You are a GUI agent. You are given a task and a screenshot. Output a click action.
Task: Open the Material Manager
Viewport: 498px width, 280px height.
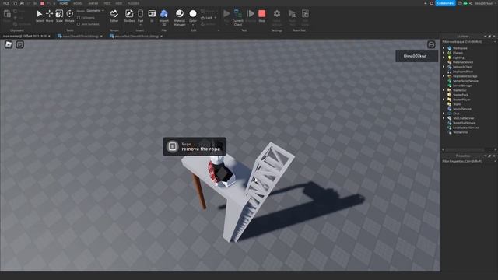180,17
